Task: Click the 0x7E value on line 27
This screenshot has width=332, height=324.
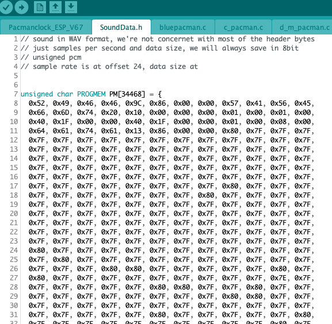Action: click(278, 278)
